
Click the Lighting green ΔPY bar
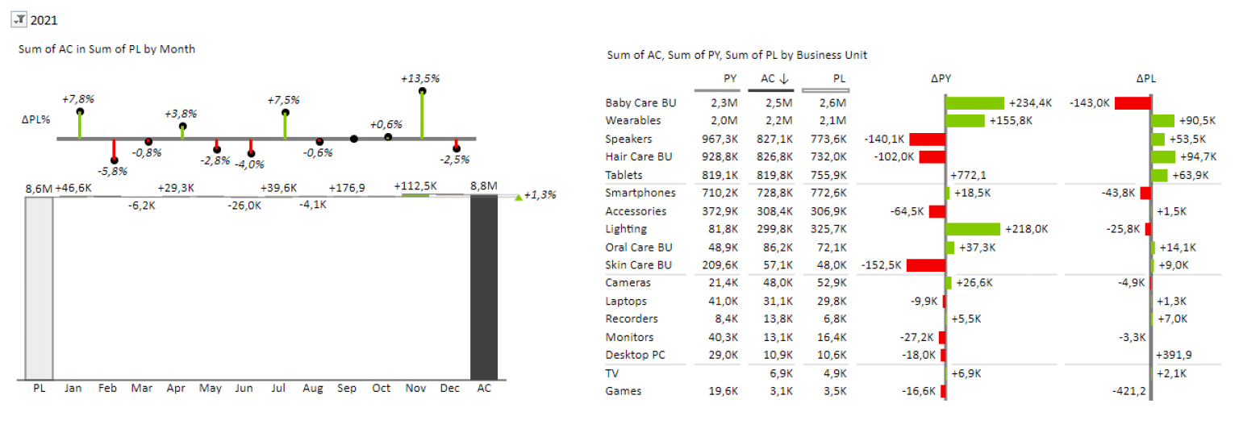972,230
